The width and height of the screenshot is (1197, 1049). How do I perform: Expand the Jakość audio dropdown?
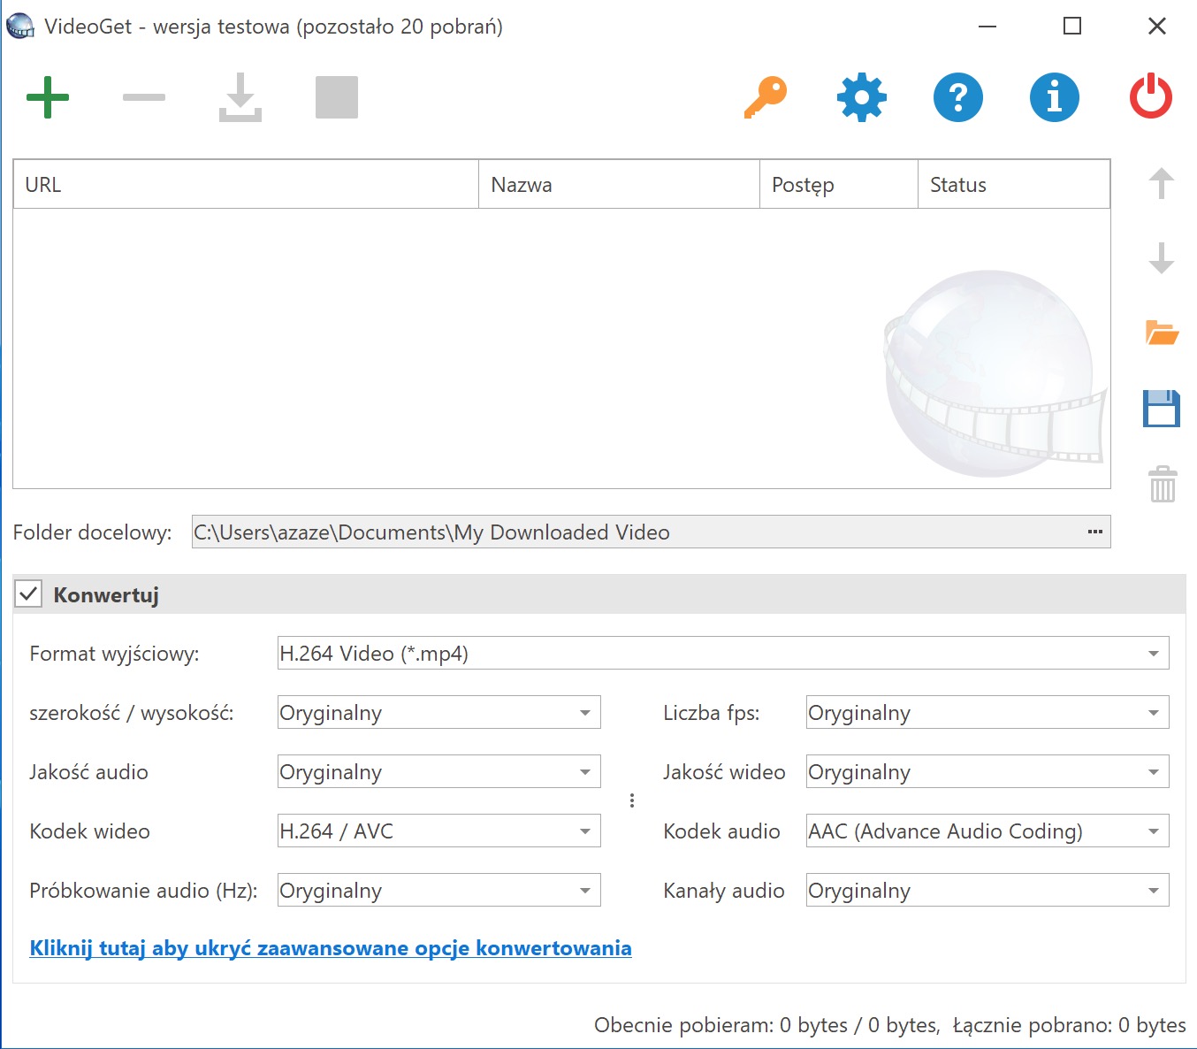coord(439,772)
